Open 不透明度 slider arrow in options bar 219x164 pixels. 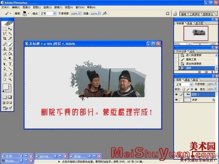pos(80,14)
